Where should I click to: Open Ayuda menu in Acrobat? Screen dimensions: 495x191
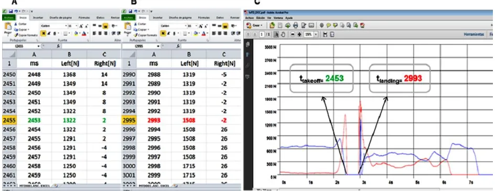tap(289, 18)
